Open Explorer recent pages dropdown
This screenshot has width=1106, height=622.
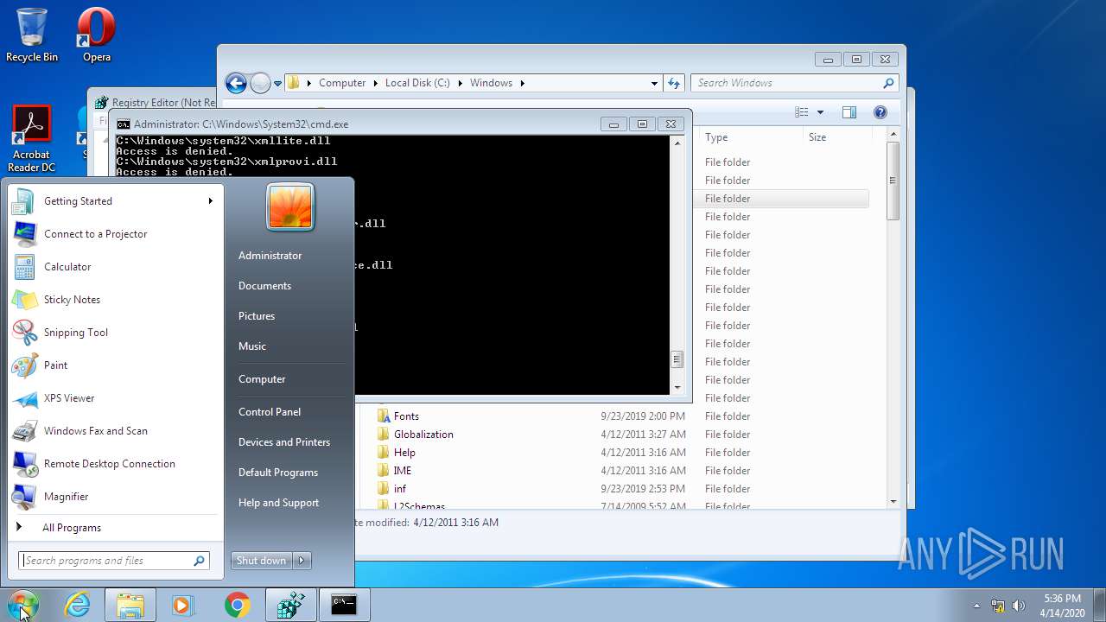[x=277, y=84]
